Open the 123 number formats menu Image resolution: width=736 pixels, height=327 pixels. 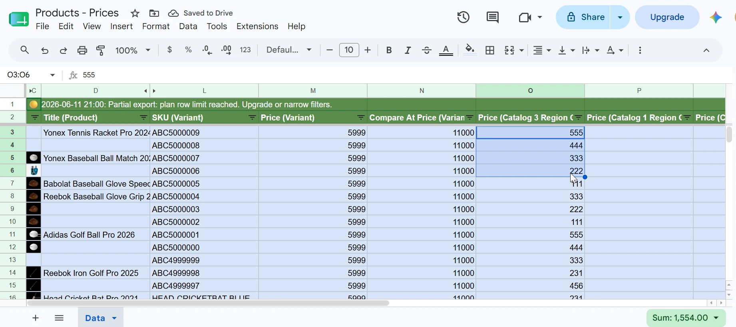[x=245, y=50]
